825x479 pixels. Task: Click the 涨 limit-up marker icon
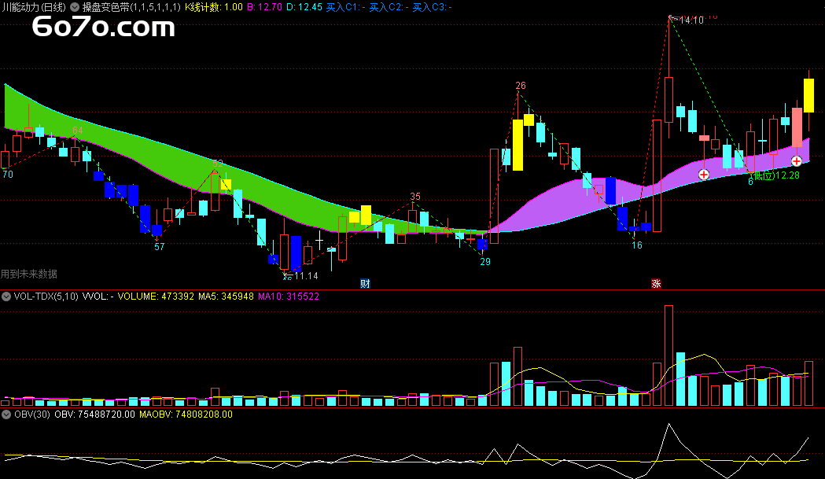pos(656,284)
